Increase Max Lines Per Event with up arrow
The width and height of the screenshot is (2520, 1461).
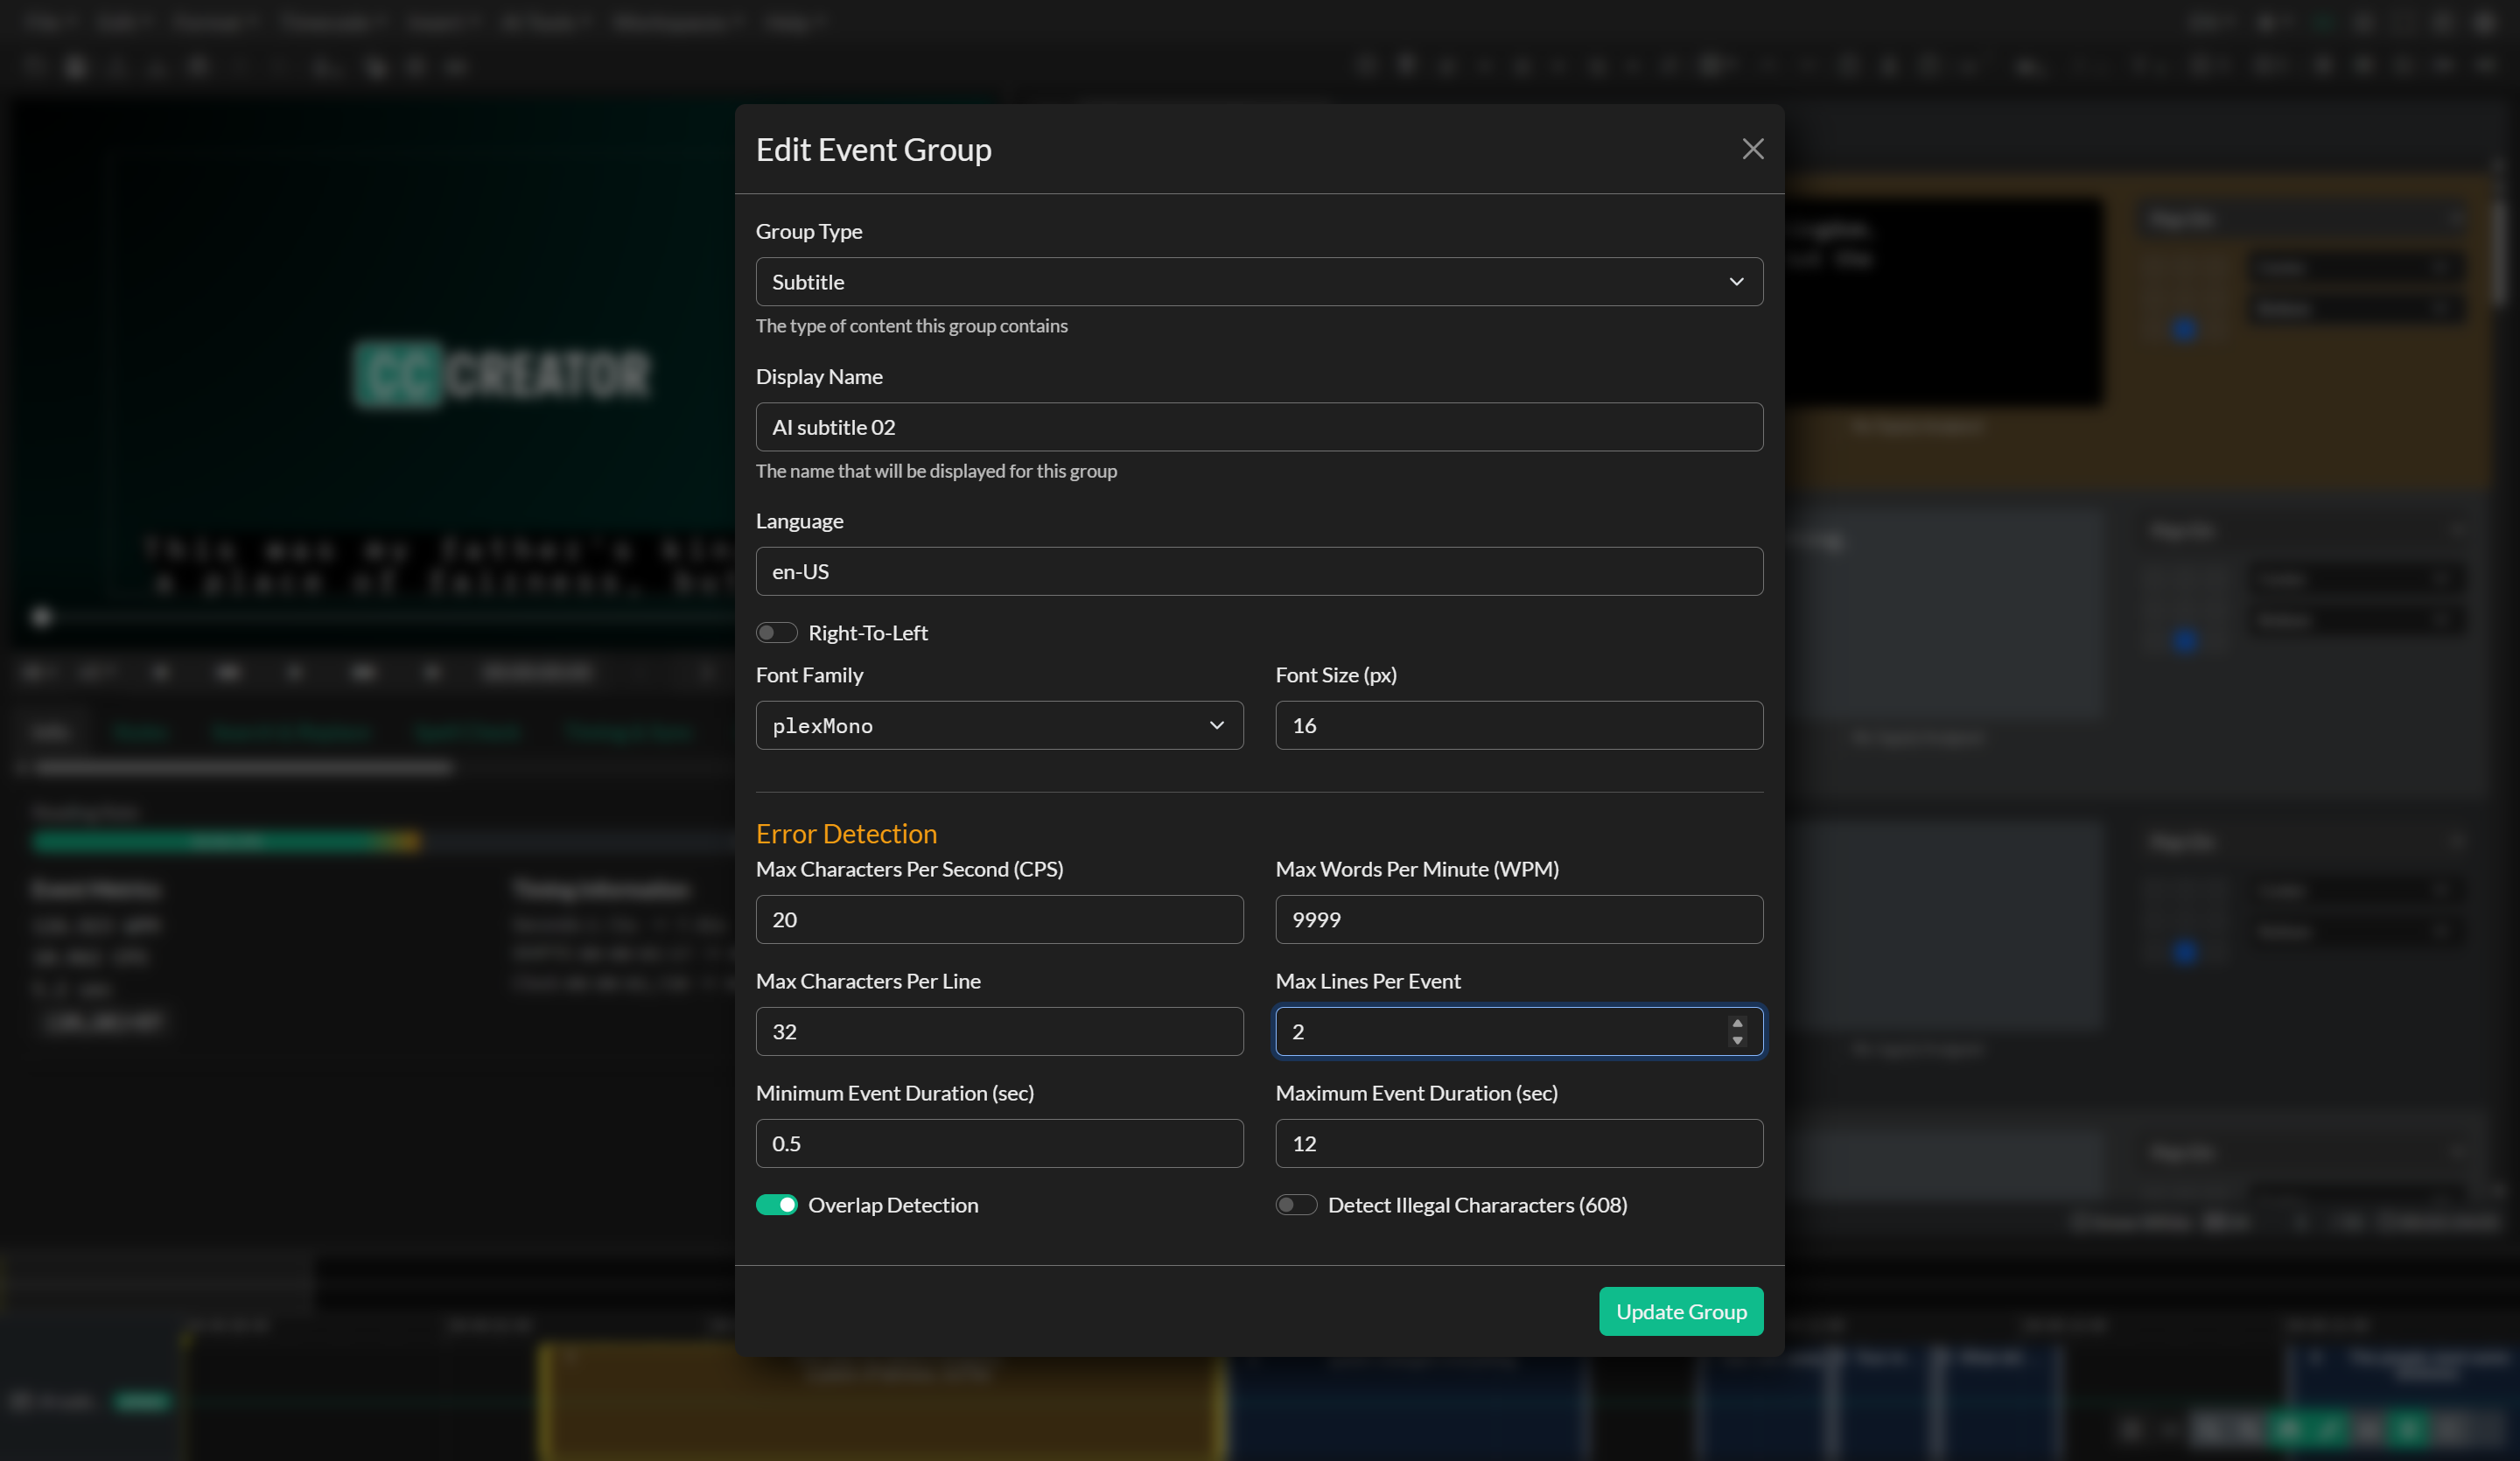[x=1737, y=1023]
